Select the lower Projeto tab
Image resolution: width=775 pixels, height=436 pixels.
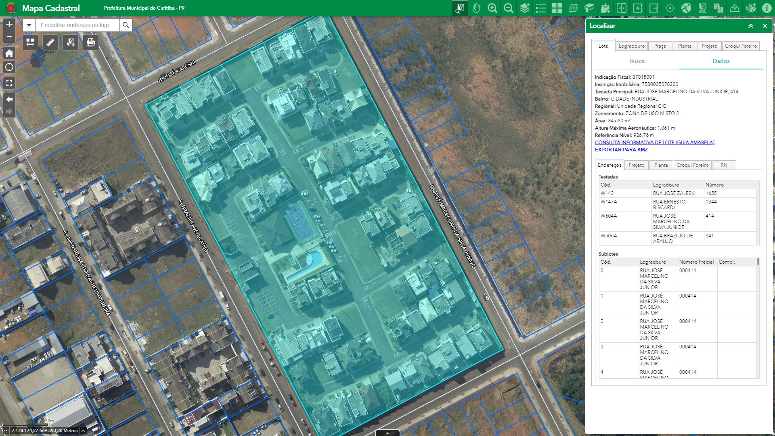pos(637,165)
